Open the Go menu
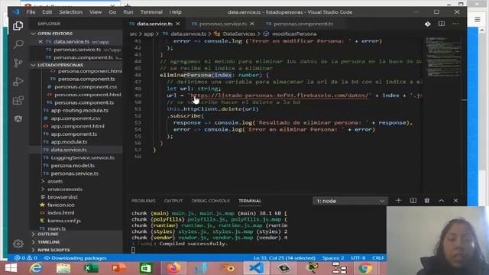 [x=112, y=12]
